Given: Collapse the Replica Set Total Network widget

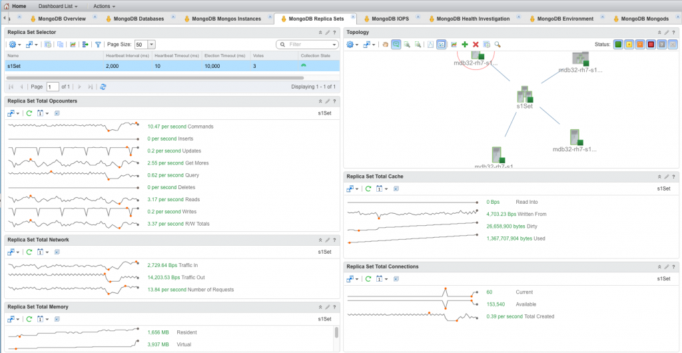Looking at the screenshot, I should pos(320,239).
